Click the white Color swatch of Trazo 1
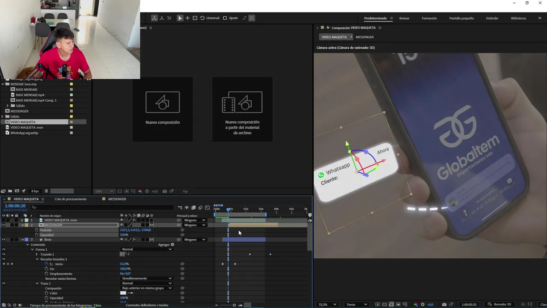Image resolution: width=547 pixels, height=308 pixels. point(123,293)
